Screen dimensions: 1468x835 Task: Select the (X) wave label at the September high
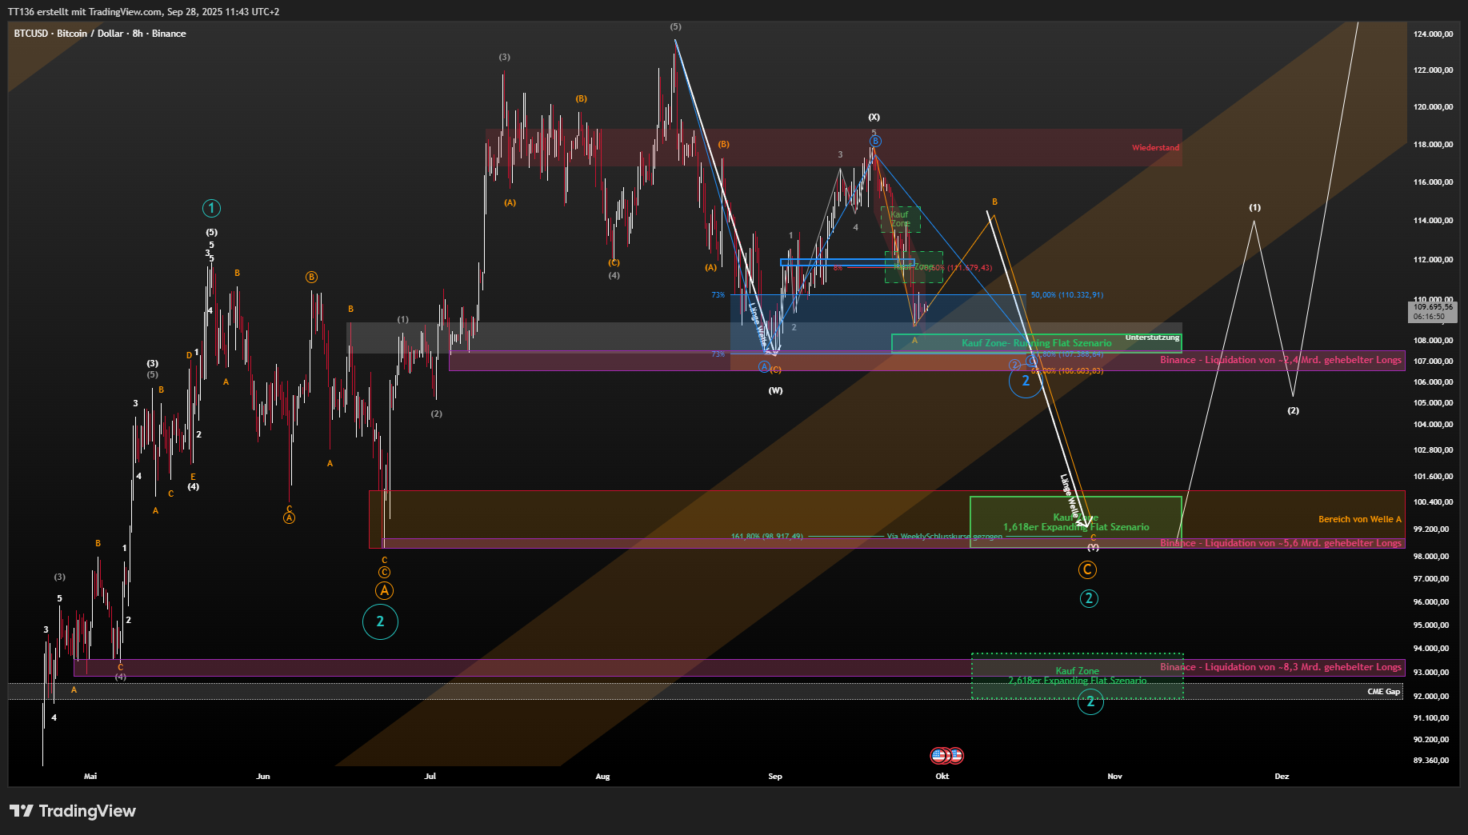[874, 118]
